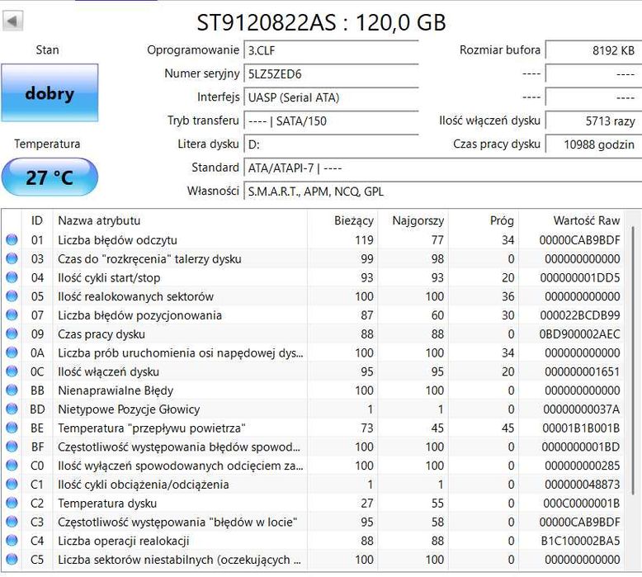Click the Najgorszy column header
This screenshot has height=577, width=642.
click(413, 220)
